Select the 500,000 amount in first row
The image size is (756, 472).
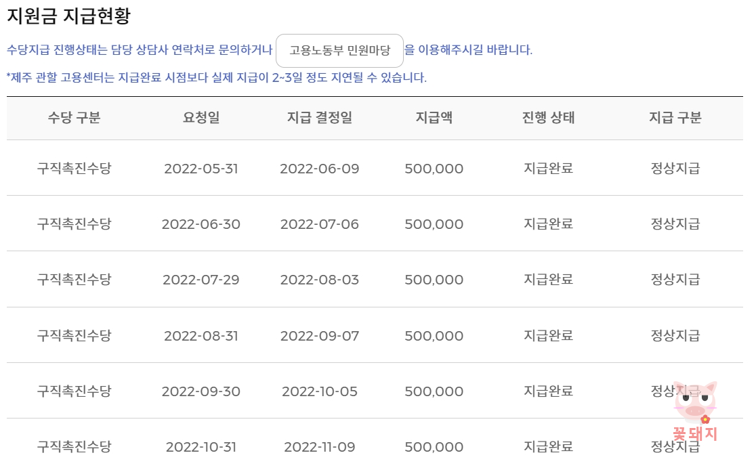(x=435, y=169)
